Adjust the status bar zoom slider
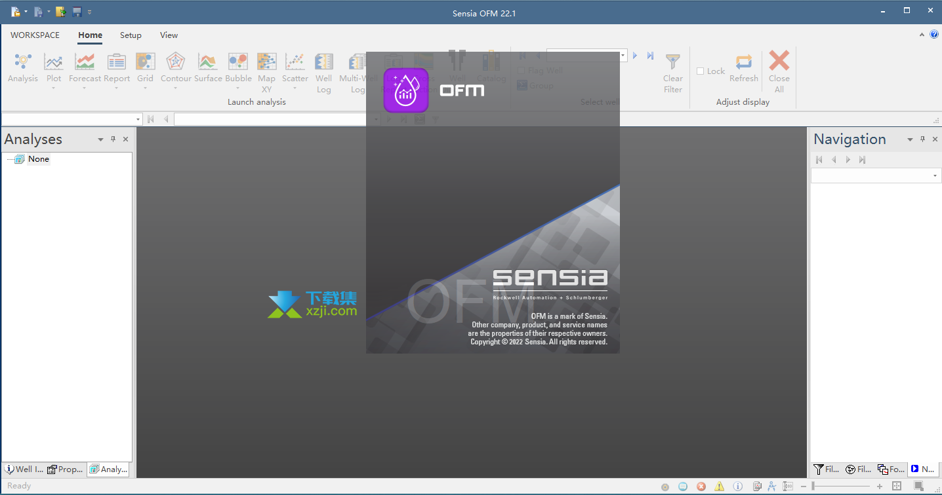 tap(841, 486)
